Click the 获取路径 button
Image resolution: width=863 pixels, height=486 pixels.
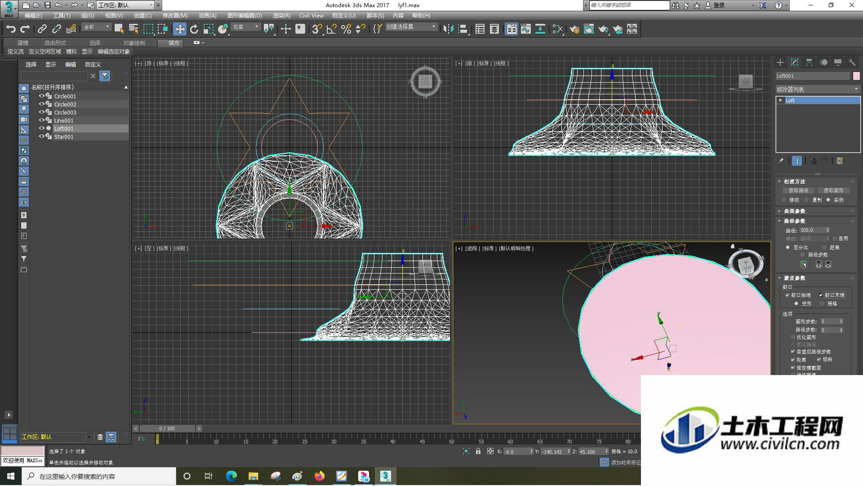click(x=799, y=190)
